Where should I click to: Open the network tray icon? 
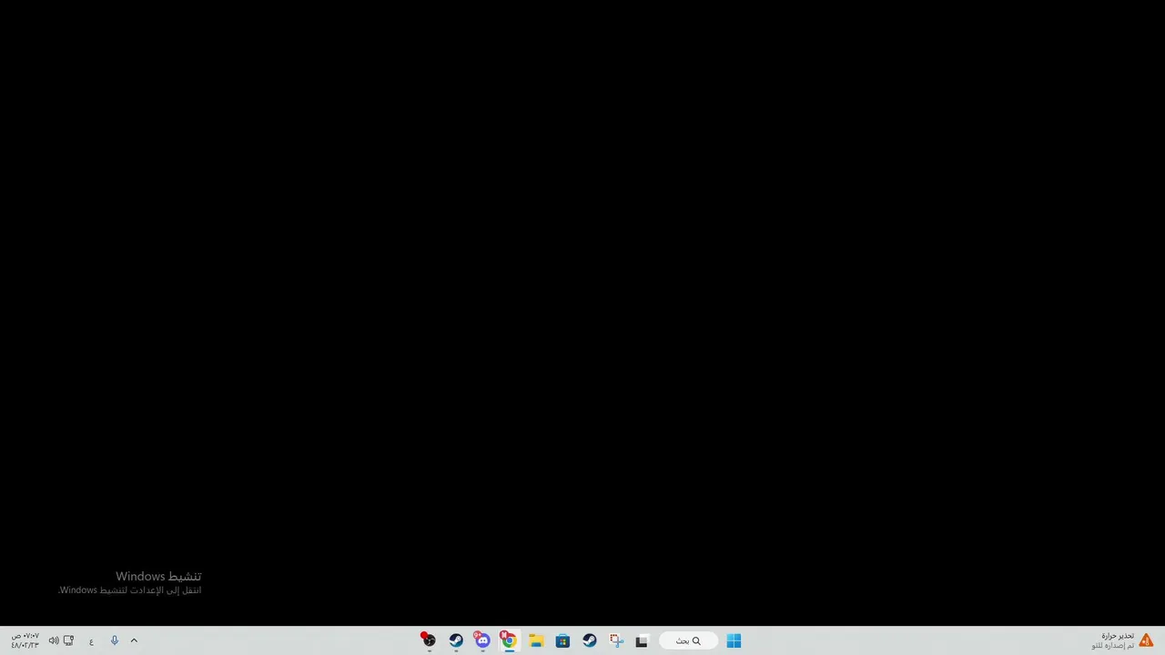(68, 640)
